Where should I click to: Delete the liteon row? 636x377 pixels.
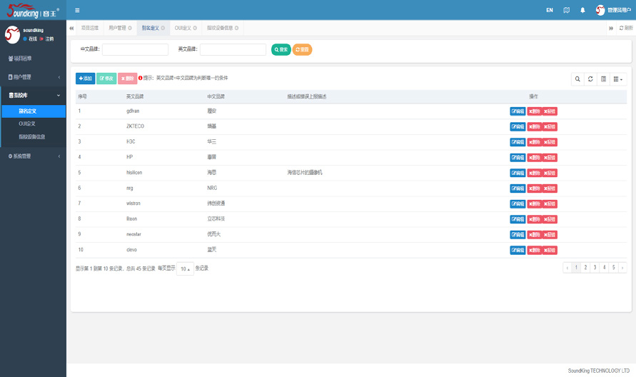click(x=534, y=219)
